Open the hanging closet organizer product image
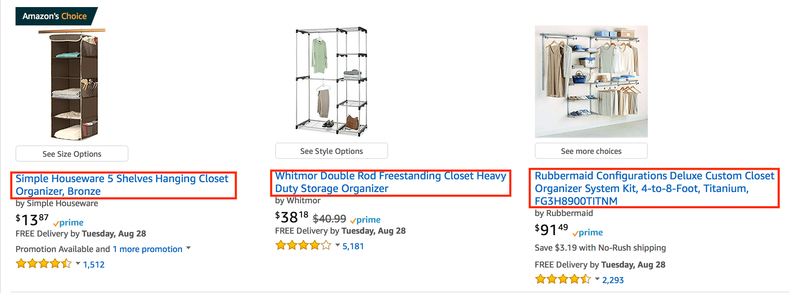Image resolution: width=796 pixels, height=293 pixels. click(73, 85)
